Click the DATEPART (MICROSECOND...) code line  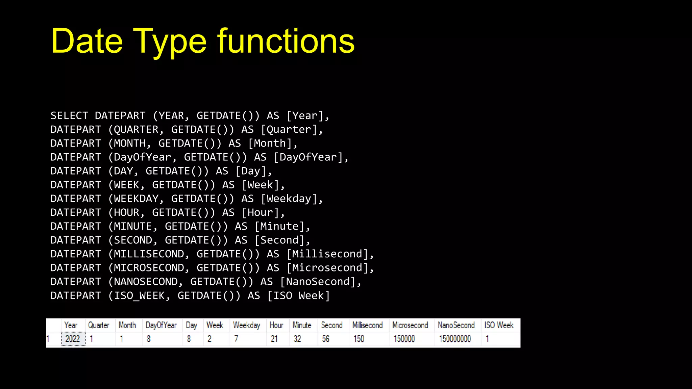212,268
